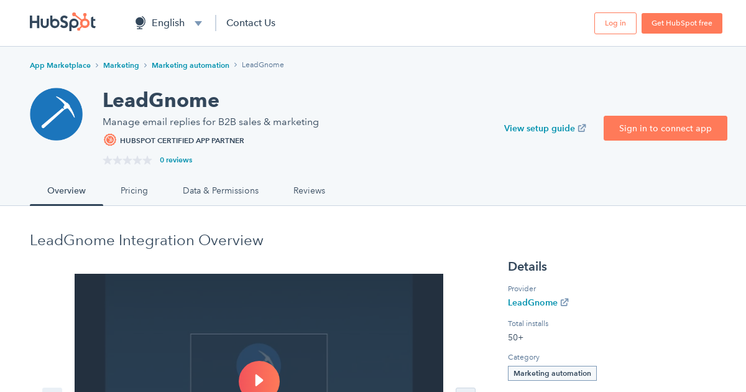Switch to the Pricing tab

(134, 190)
